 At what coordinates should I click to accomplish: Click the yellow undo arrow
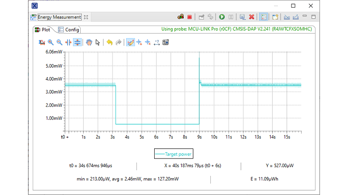[x=109, y=42]
